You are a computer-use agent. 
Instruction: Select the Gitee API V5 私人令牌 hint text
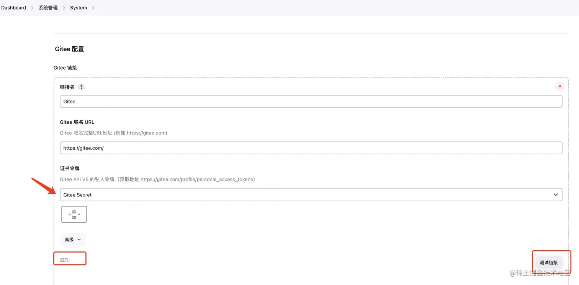click(157, 180)
